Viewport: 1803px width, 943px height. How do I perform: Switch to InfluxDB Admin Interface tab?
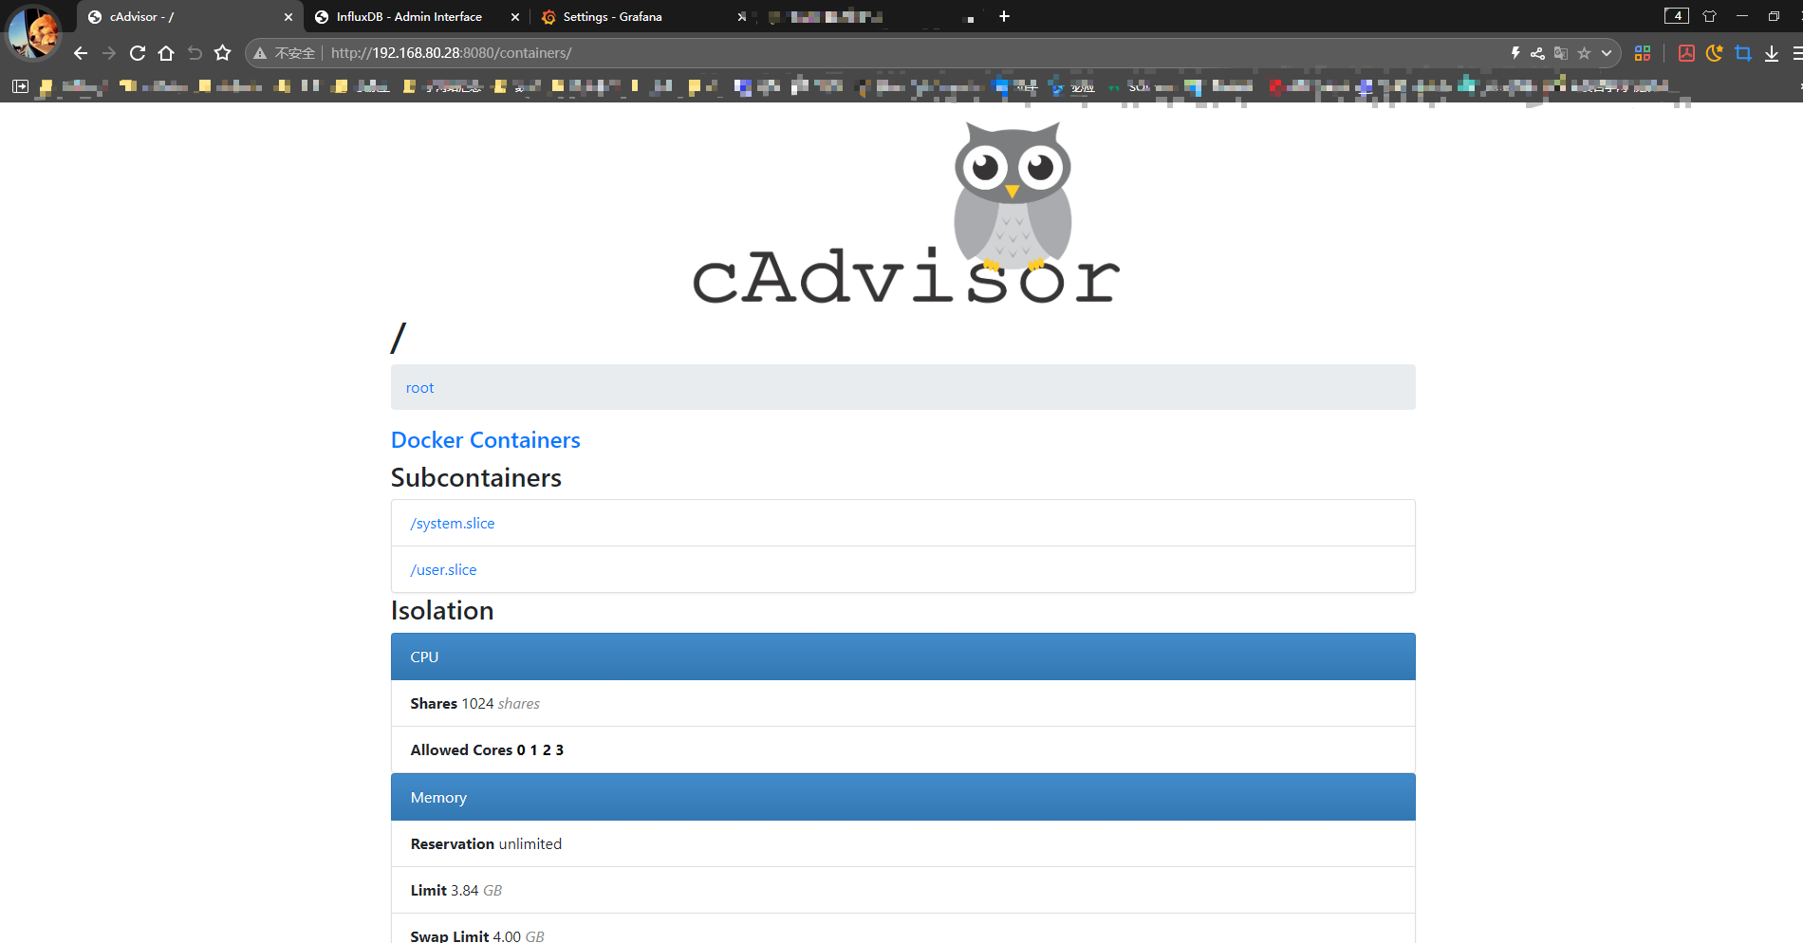tap(418, 17)
